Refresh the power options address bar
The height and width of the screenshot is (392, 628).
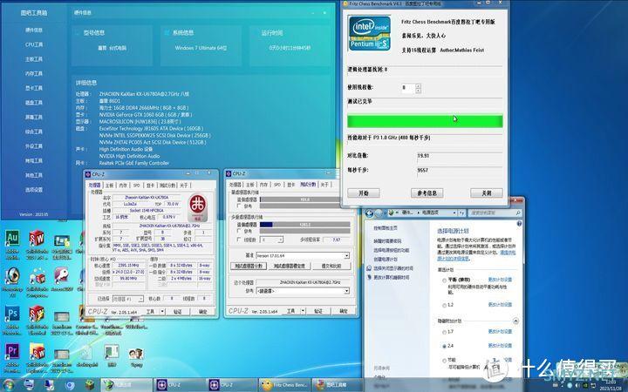461,213
